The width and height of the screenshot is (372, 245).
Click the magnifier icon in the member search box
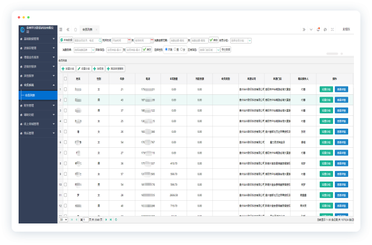click(100, 41)
